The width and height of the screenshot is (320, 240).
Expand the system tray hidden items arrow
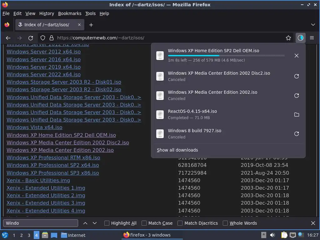point(264,235)
